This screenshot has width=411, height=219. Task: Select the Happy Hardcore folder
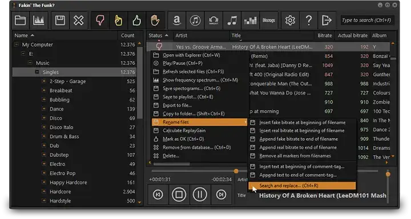tap(68, 182)
